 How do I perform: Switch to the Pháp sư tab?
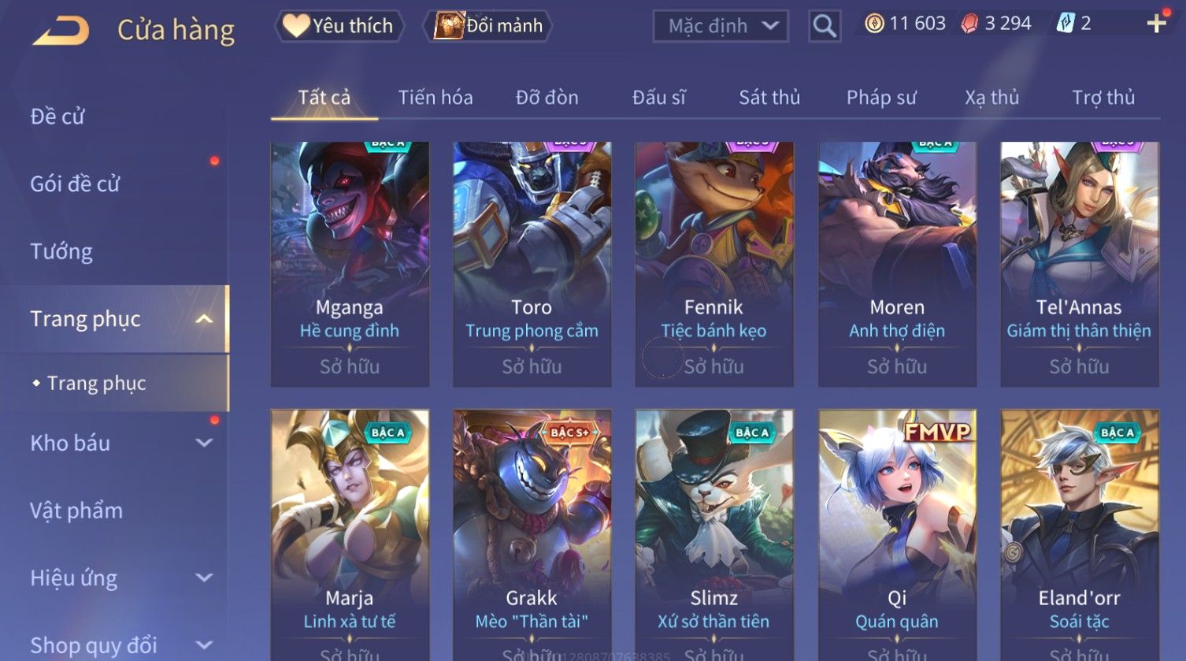click(x=881, y=98)
